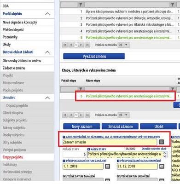Collapse the Umístění section
Screen dimensions: 180x184
pos(47,98)
